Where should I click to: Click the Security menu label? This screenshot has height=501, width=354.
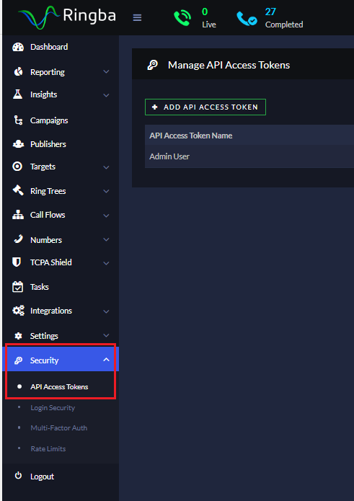(44, 360)
